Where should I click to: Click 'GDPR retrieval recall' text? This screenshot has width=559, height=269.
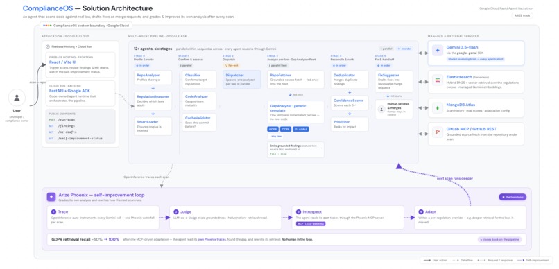click(71, 239)
